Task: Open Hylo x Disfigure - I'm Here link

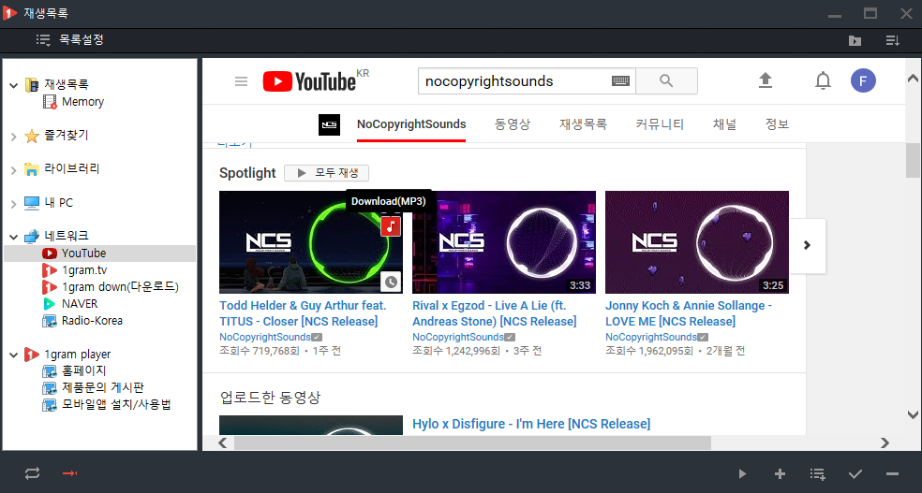Action: [531, 424]
